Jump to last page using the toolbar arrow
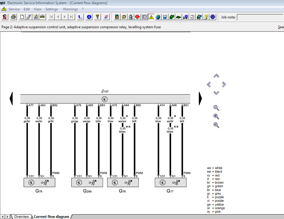 [72, 17]
